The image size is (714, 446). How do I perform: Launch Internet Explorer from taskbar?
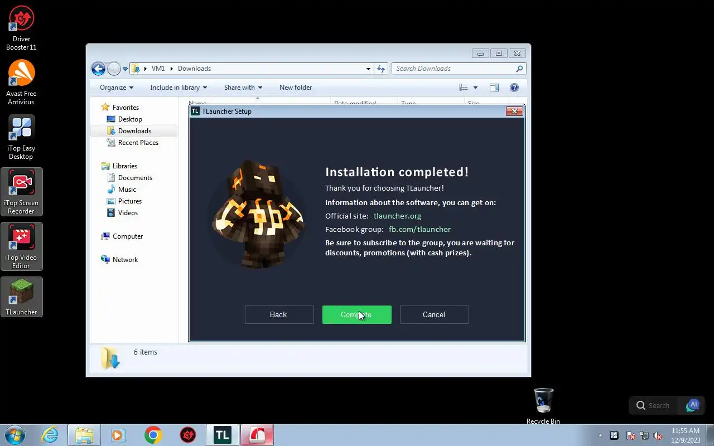point(50,435)
